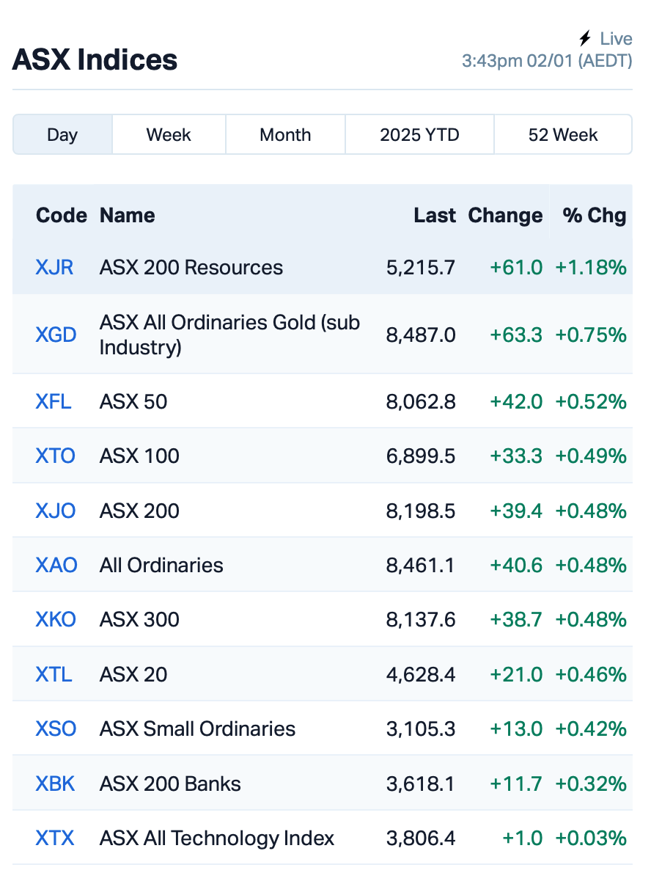The width and height of the screenshot is (651, 873).
Task: Click the change value +38.7
Action: coord(516,619)
